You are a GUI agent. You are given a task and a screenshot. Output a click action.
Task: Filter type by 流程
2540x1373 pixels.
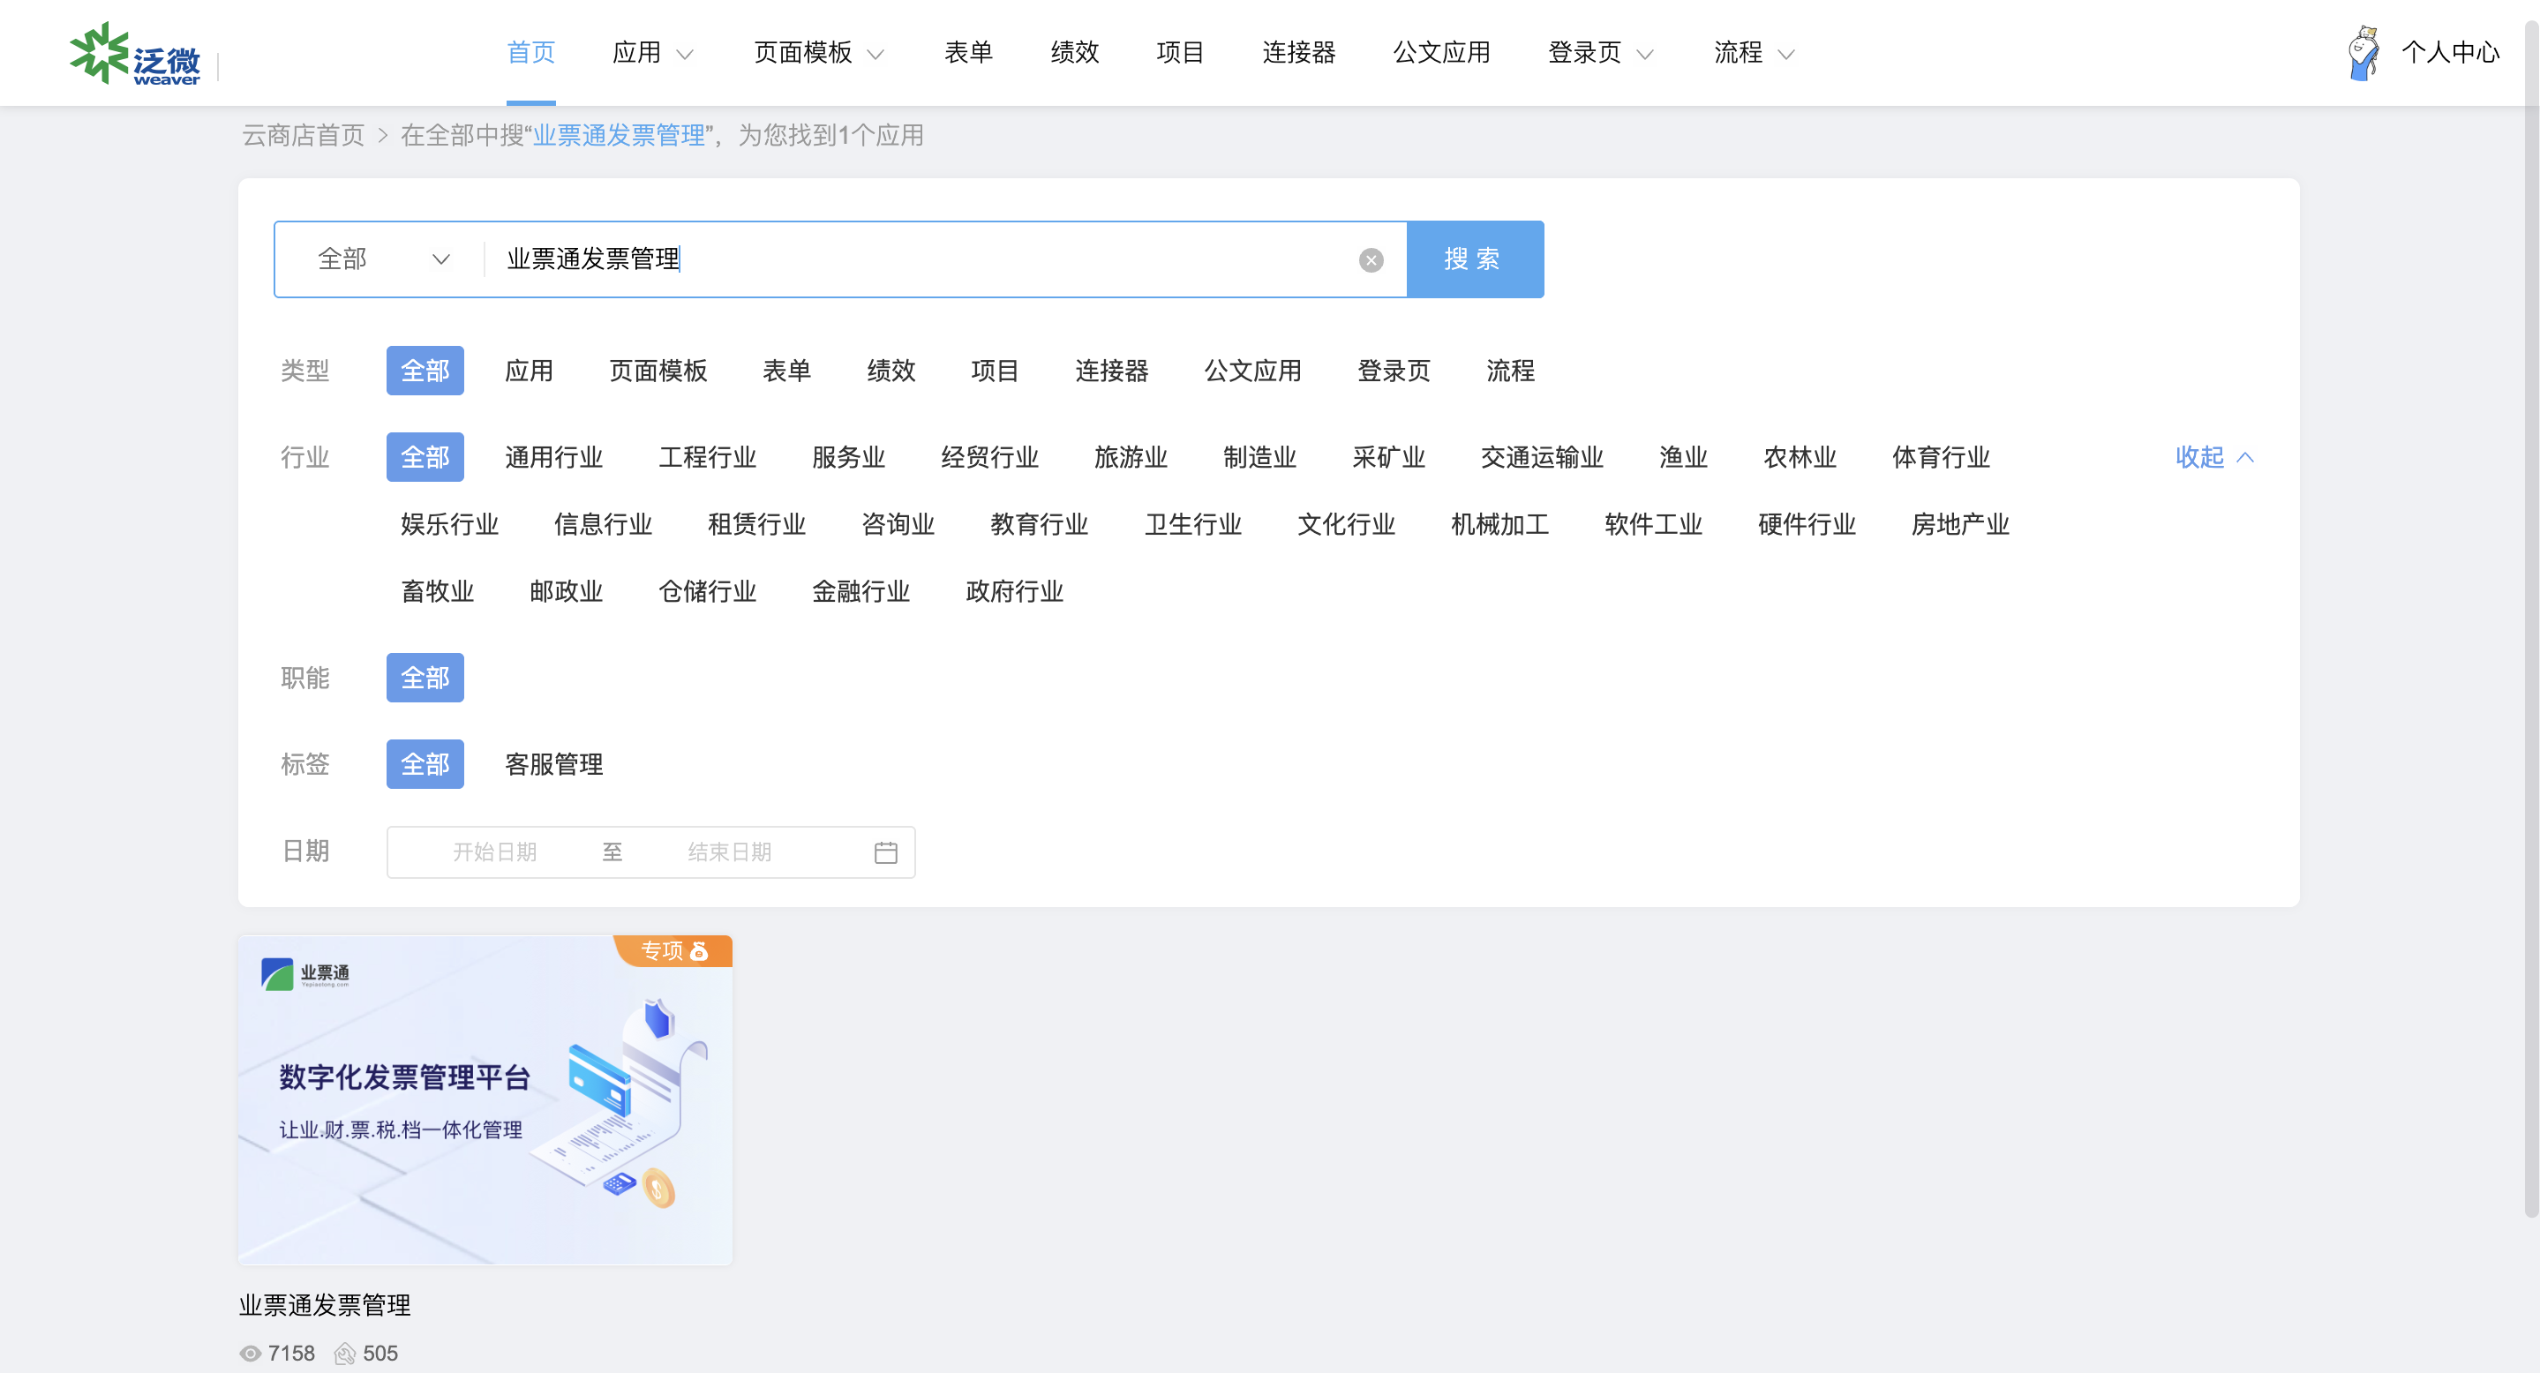click(x=1511, y=371)
